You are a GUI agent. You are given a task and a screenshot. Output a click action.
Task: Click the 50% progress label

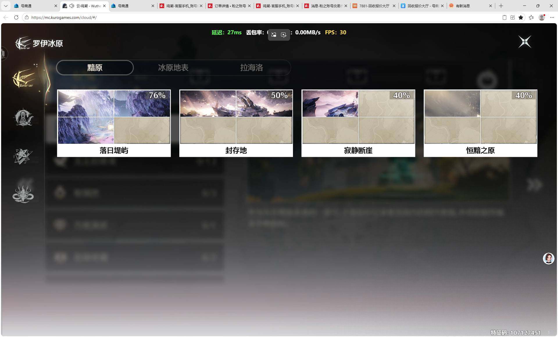click(279, 95)
